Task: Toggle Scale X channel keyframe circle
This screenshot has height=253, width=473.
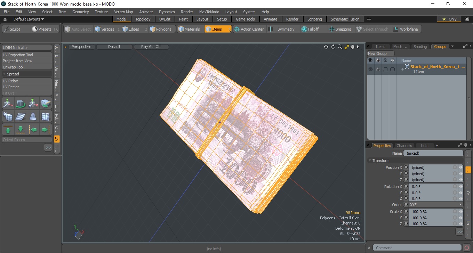Action: [x=406, y=212]
